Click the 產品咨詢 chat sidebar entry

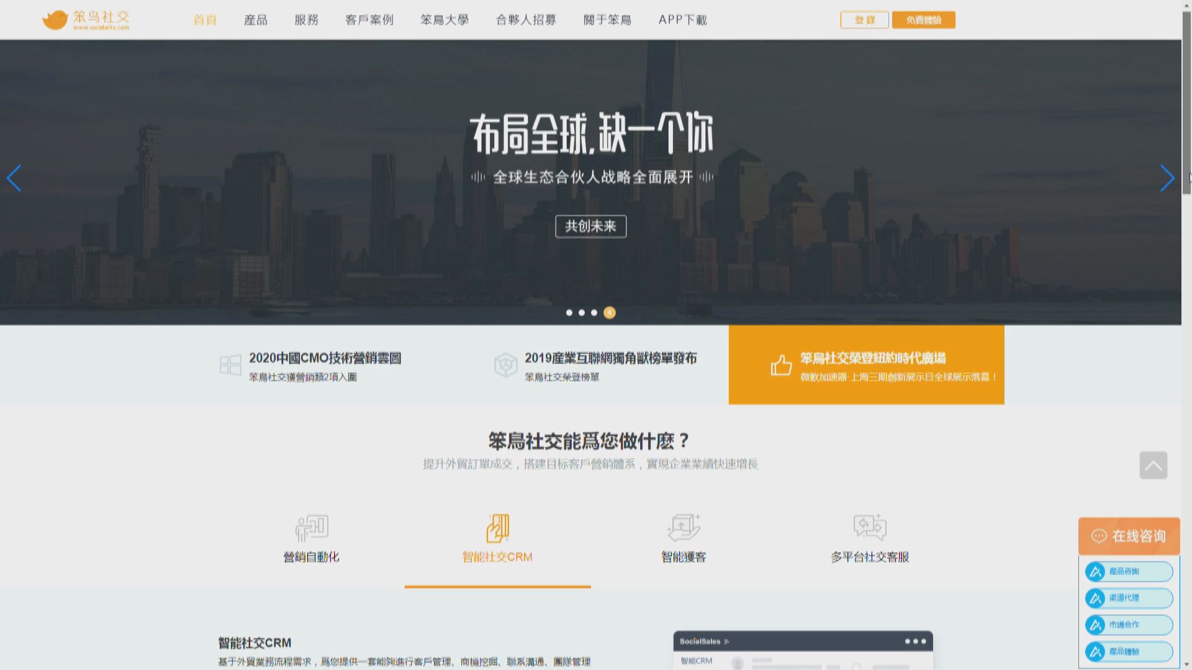1128,571
